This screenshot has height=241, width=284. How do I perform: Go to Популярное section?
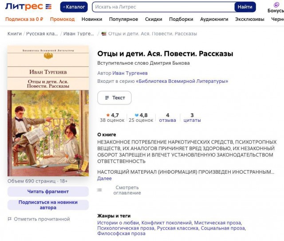pyautogui.click(x=123, y=19)
